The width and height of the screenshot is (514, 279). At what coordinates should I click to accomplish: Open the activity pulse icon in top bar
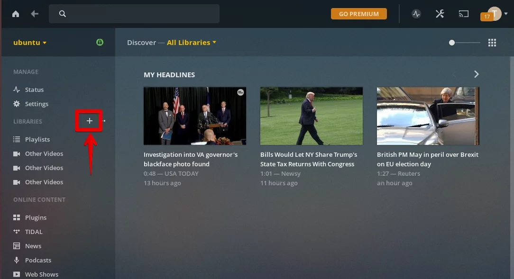pyautogui.click(x=416, y=14)
